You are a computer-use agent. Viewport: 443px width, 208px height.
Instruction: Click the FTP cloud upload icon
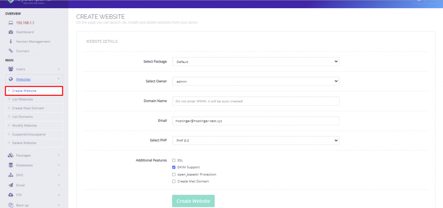point(11,195)
